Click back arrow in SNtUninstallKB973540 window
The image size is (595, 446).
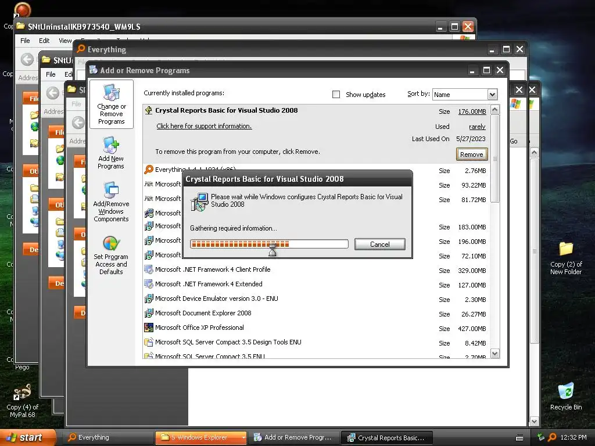27,59
